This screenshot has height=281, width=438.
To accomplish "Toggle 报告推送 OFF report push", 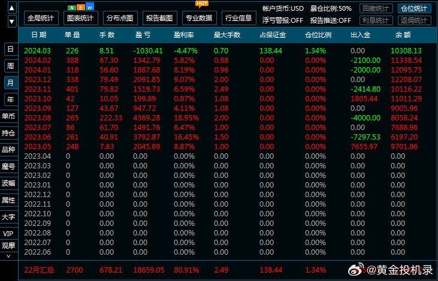I will click(331, 20).
